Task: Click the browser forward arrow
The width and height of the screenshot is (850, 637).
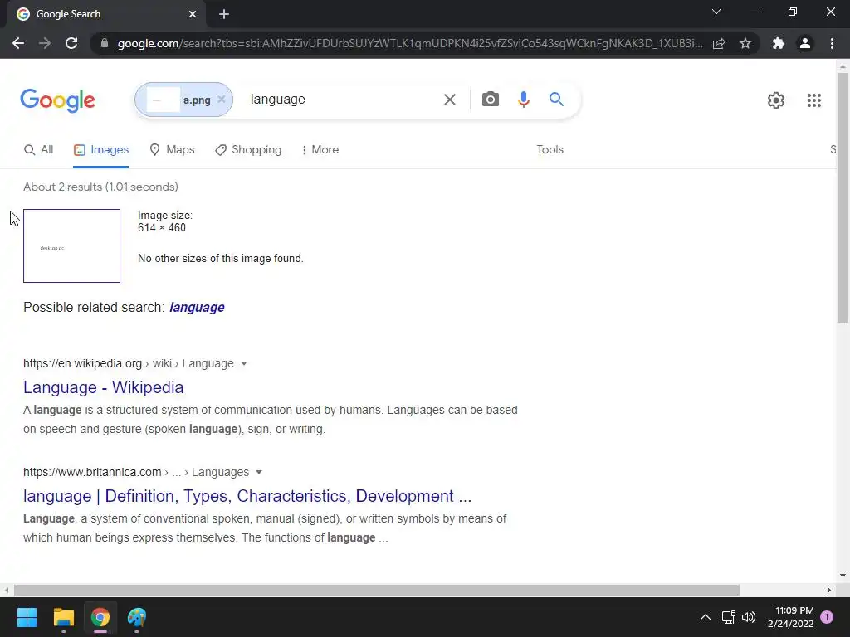Action: 45,43
